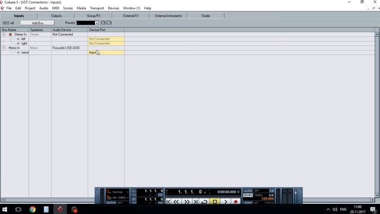Click the fast forward transport button
The width and height of the screenshot is (380, 214).
click(186, 202)
